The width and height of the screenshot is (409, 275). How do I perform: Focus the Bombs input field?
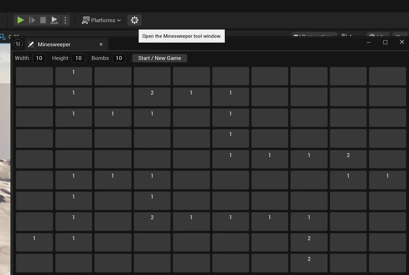(119, 58)
